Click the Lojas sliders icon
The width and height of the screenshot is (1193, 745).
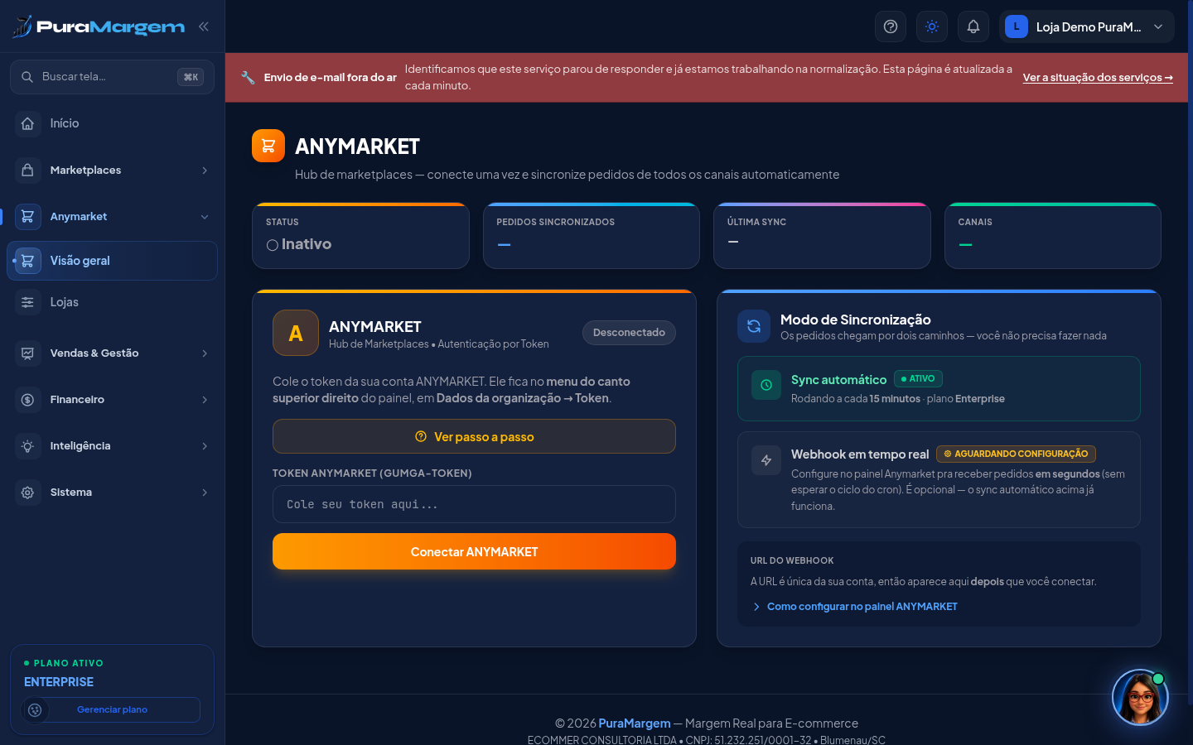(27, 302)
